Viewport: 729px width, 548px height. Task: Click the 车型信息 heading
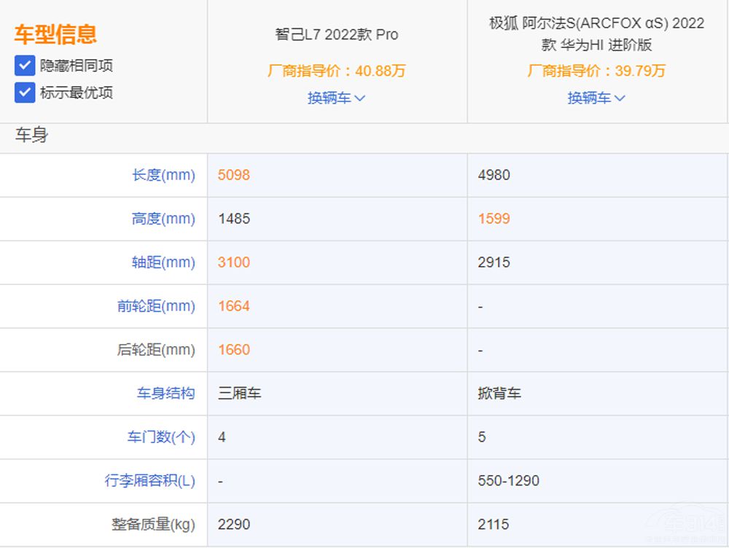[55, 34]
